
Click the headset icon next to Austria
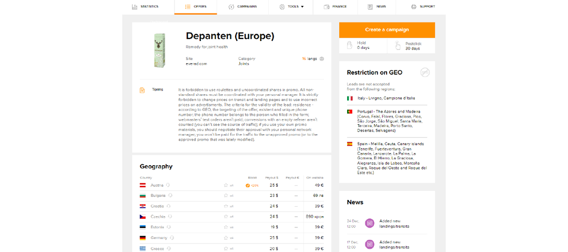tap(168, 185)
